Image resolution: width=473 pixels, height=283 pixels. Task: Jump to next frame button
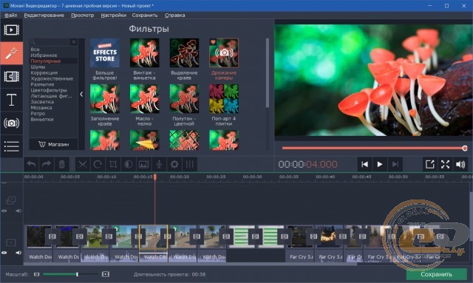(x=395, y=165)
